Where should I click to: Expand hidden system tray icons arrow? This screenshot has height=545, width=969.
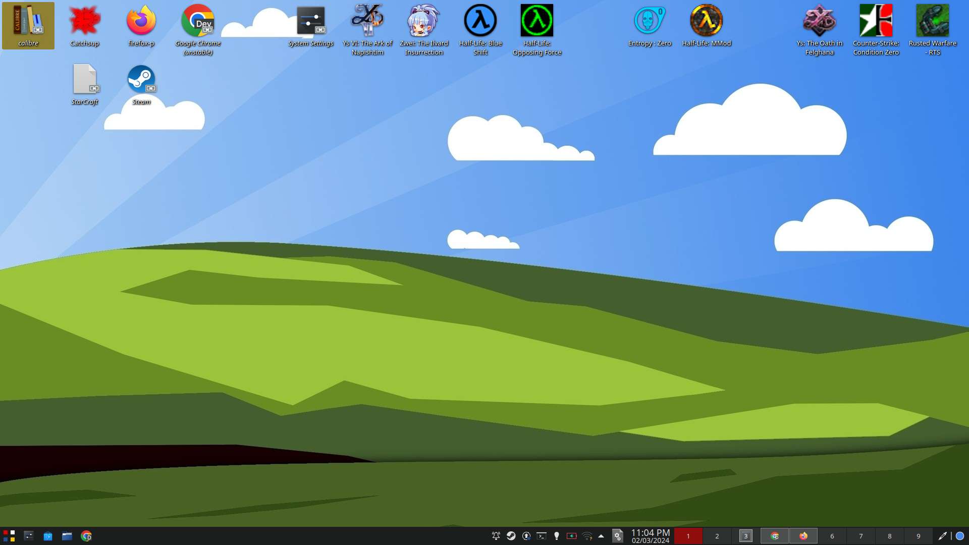[x=601, y=536]
